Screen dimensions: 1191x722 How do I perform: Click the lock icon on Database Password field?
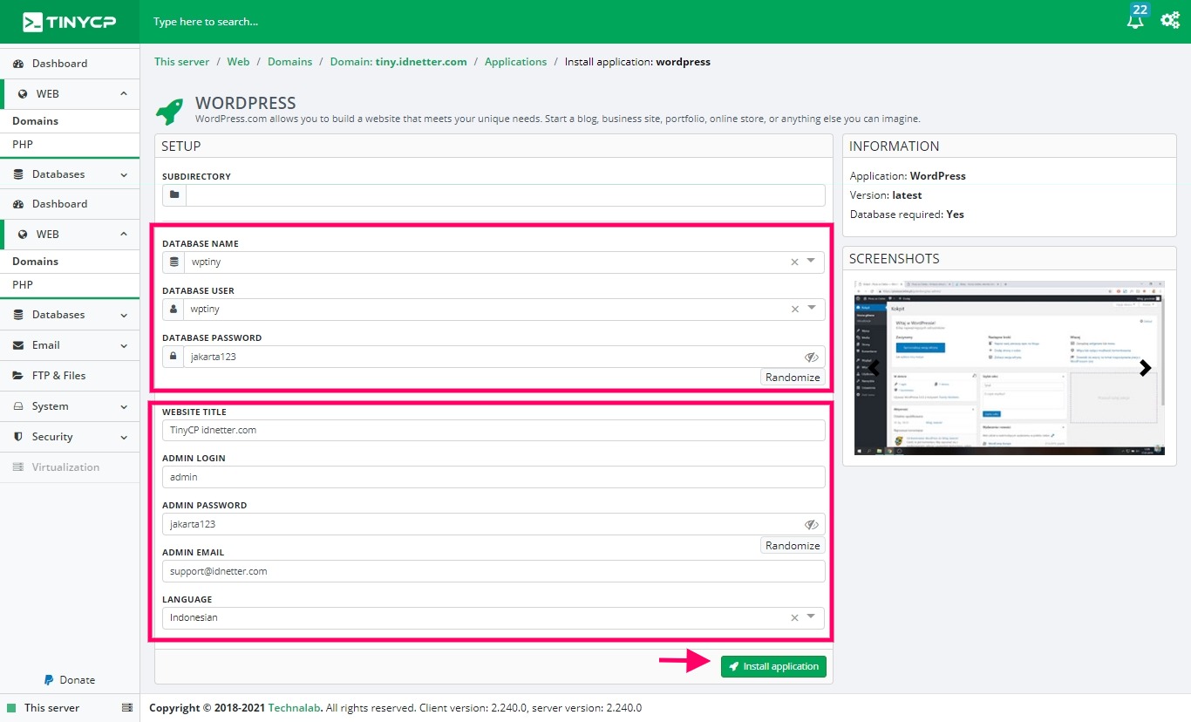click(172, 356)
